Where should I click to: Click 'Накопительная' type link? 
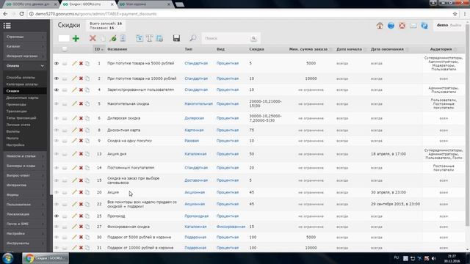(198, 104)
